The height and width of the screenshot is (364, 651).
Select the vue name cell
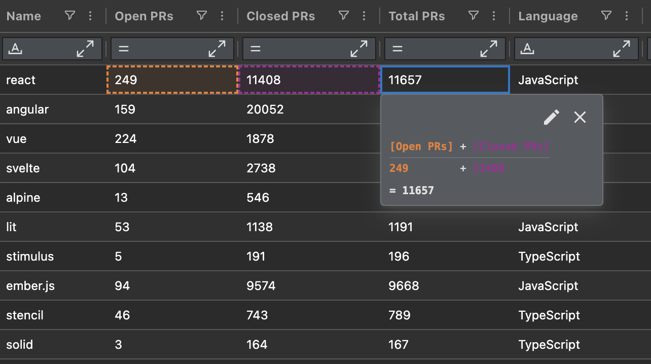tap(53, 138)
